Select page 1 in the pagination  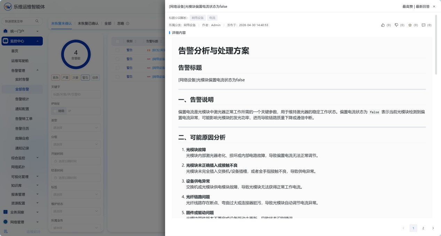point(413,228)
